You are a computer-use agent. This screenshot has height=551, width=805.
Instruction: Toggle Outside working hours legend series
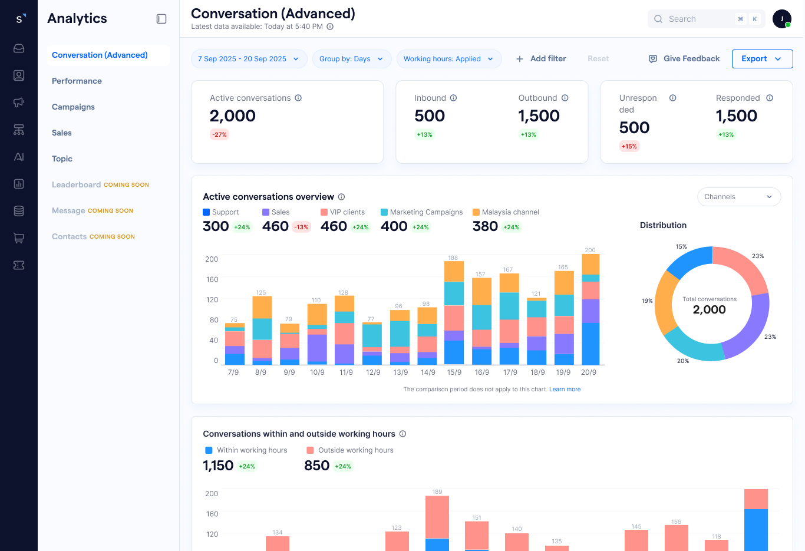pyautogui.click(x=349, y=450)
